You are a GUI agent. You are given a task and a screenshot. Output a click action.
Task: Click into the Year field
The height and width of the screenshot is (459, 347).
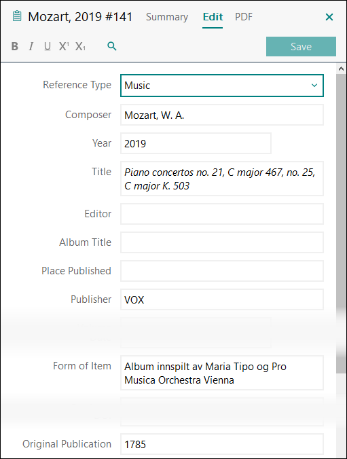click(196, 143)
